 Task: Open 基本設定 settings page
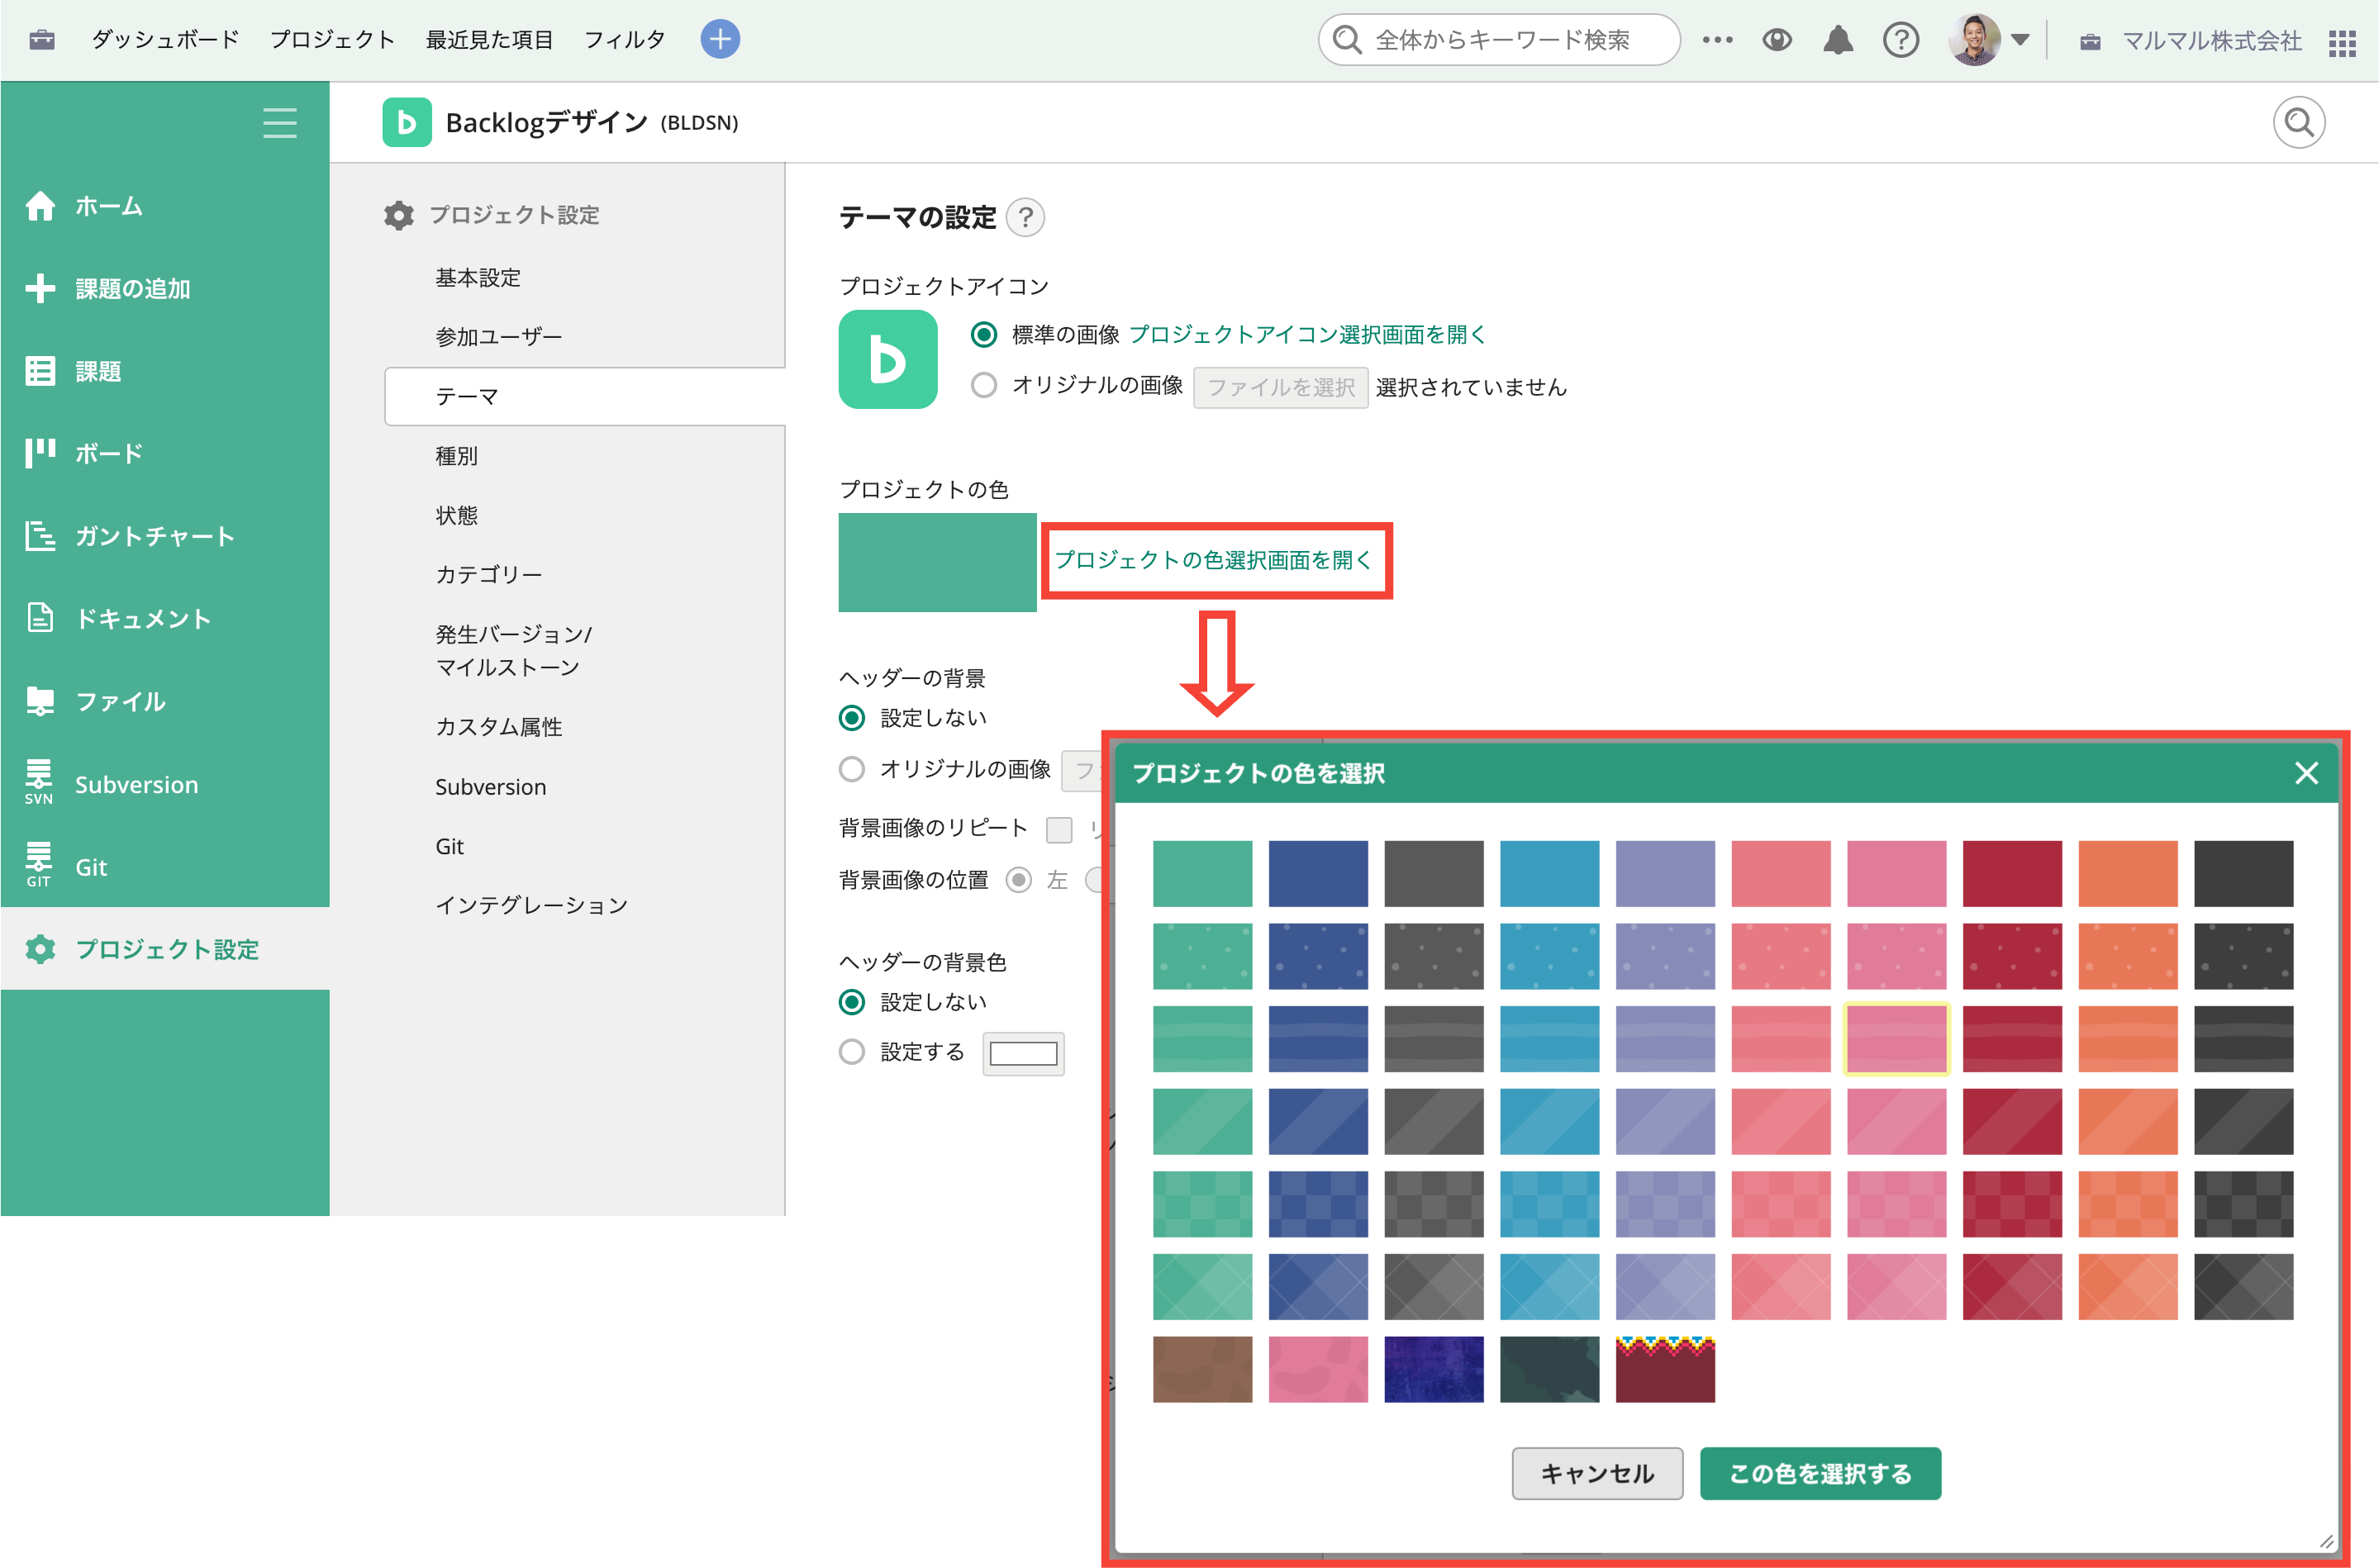pyautogui.click(x=478, y=277)
